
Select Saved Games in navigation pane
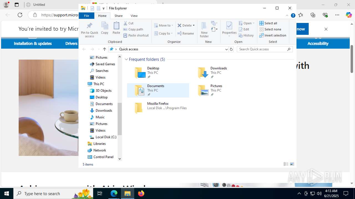(x=105, y=64)
